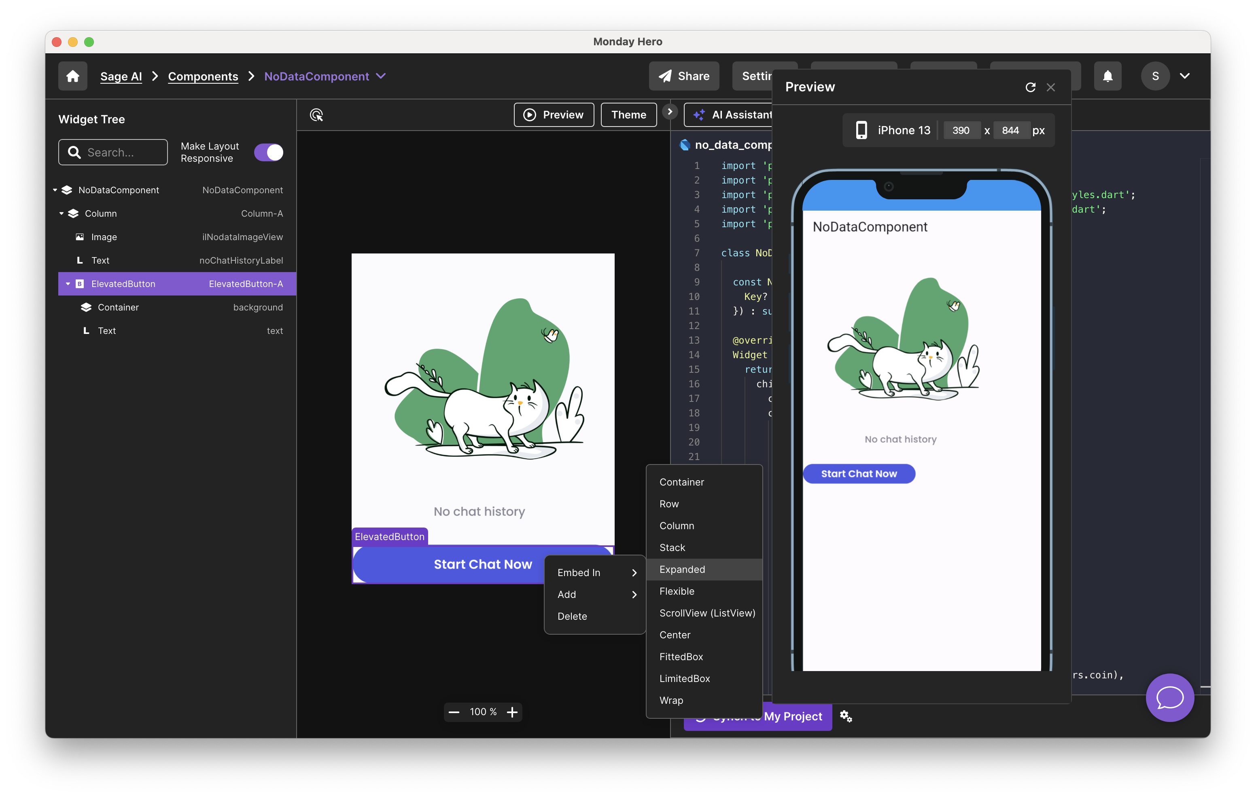The width and height of the screenshot is (1256, 798).
Task: Click the gears settings icon near sync button
Action: point(846,716)
